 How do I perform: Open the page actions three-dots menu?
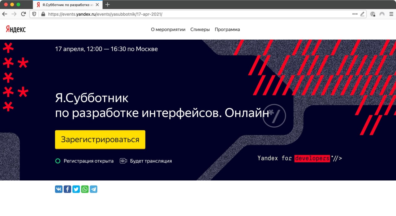click(x=355, y=14)
